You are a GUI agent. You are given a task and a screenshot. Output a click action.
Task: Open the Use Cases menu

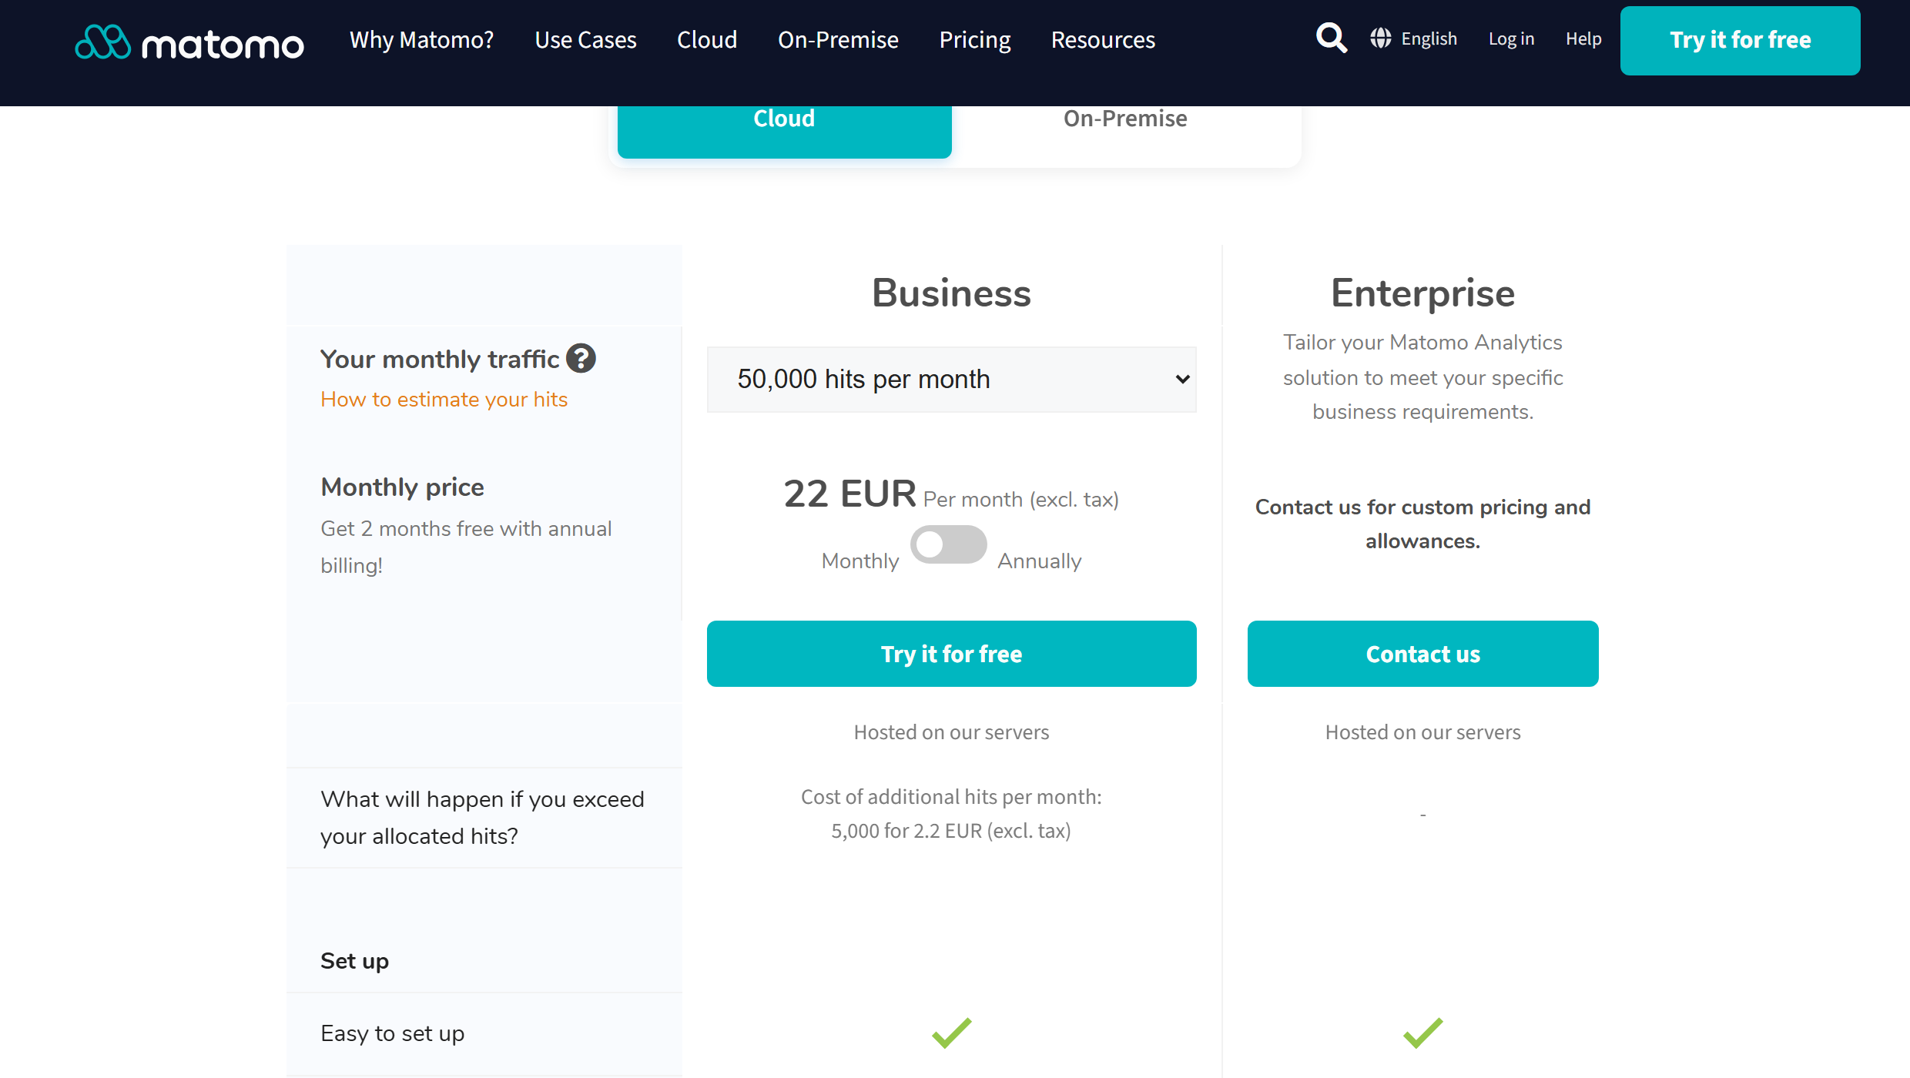tap(585, 39)
